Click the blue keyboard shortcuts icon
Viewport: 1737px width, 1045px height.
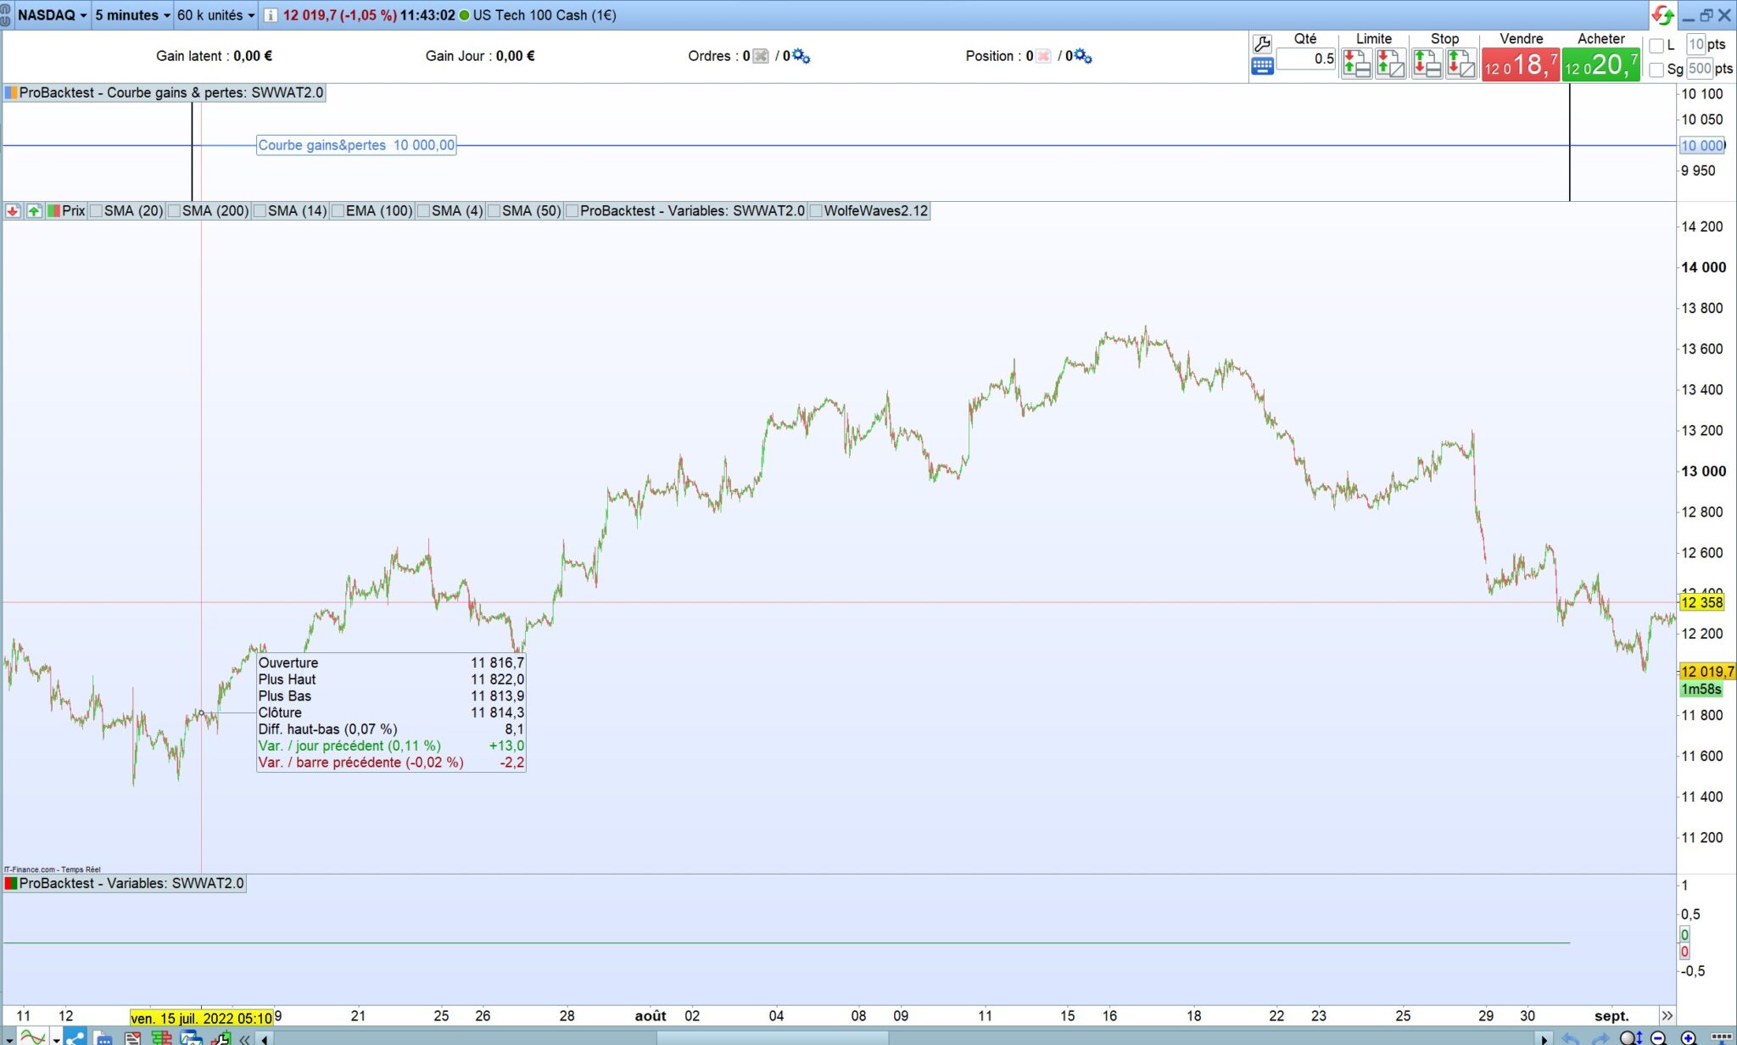(1262, 66)
